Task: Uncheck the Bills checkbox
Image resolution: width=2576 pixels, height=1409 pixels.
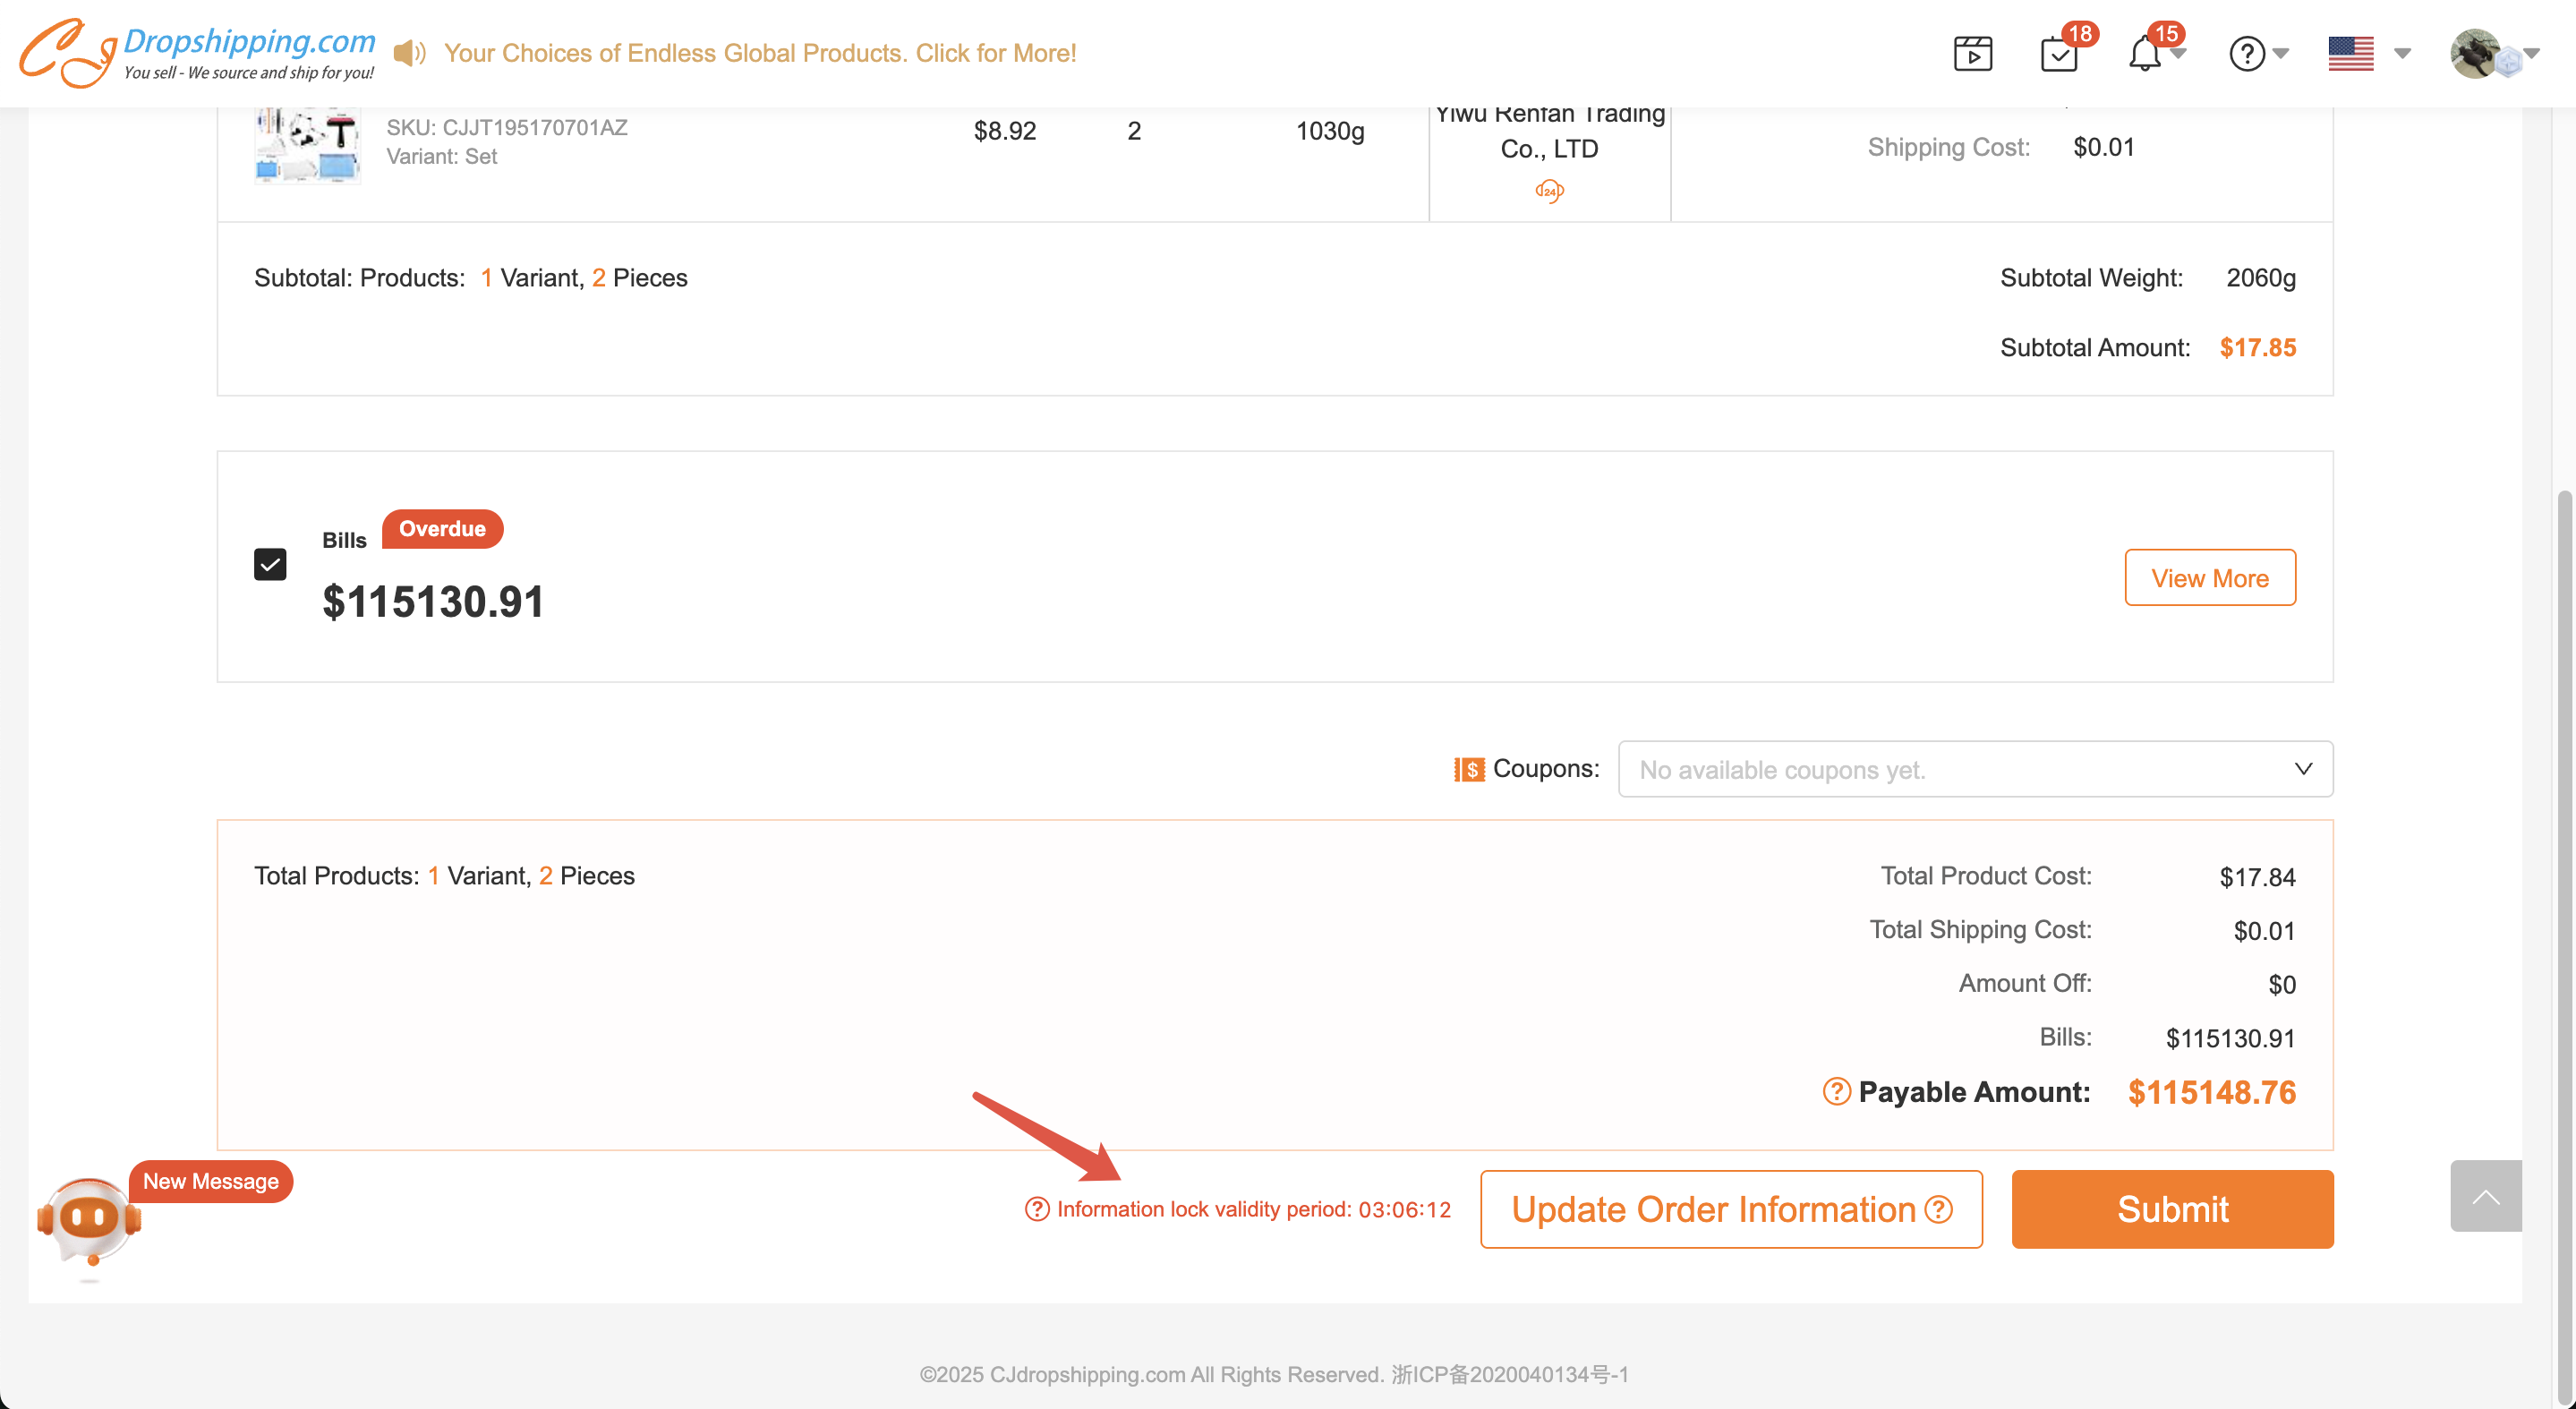Action: click(x=270, y=564)
